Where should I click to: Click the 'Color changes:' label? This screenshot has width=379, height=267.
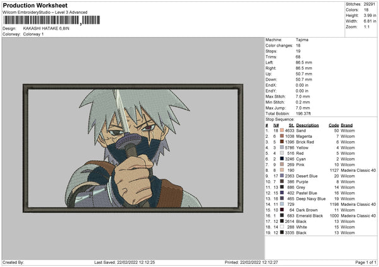[x=279, y=45]
